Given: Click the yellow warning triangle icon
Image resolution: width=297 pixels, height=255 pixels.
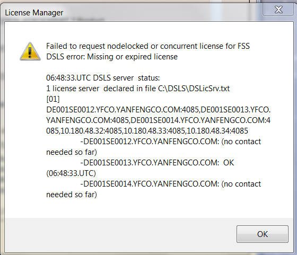Looking at the screenshot, I should pos(30,51).
